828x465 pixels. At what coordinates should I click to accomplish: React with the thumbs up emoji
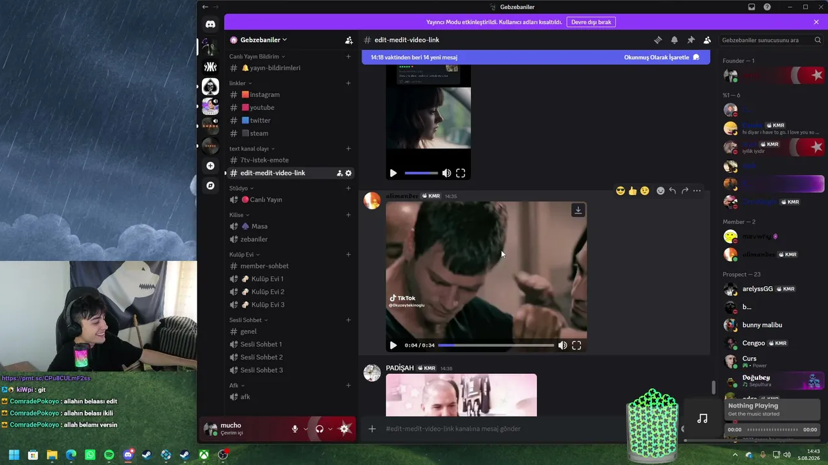point(633,191)
